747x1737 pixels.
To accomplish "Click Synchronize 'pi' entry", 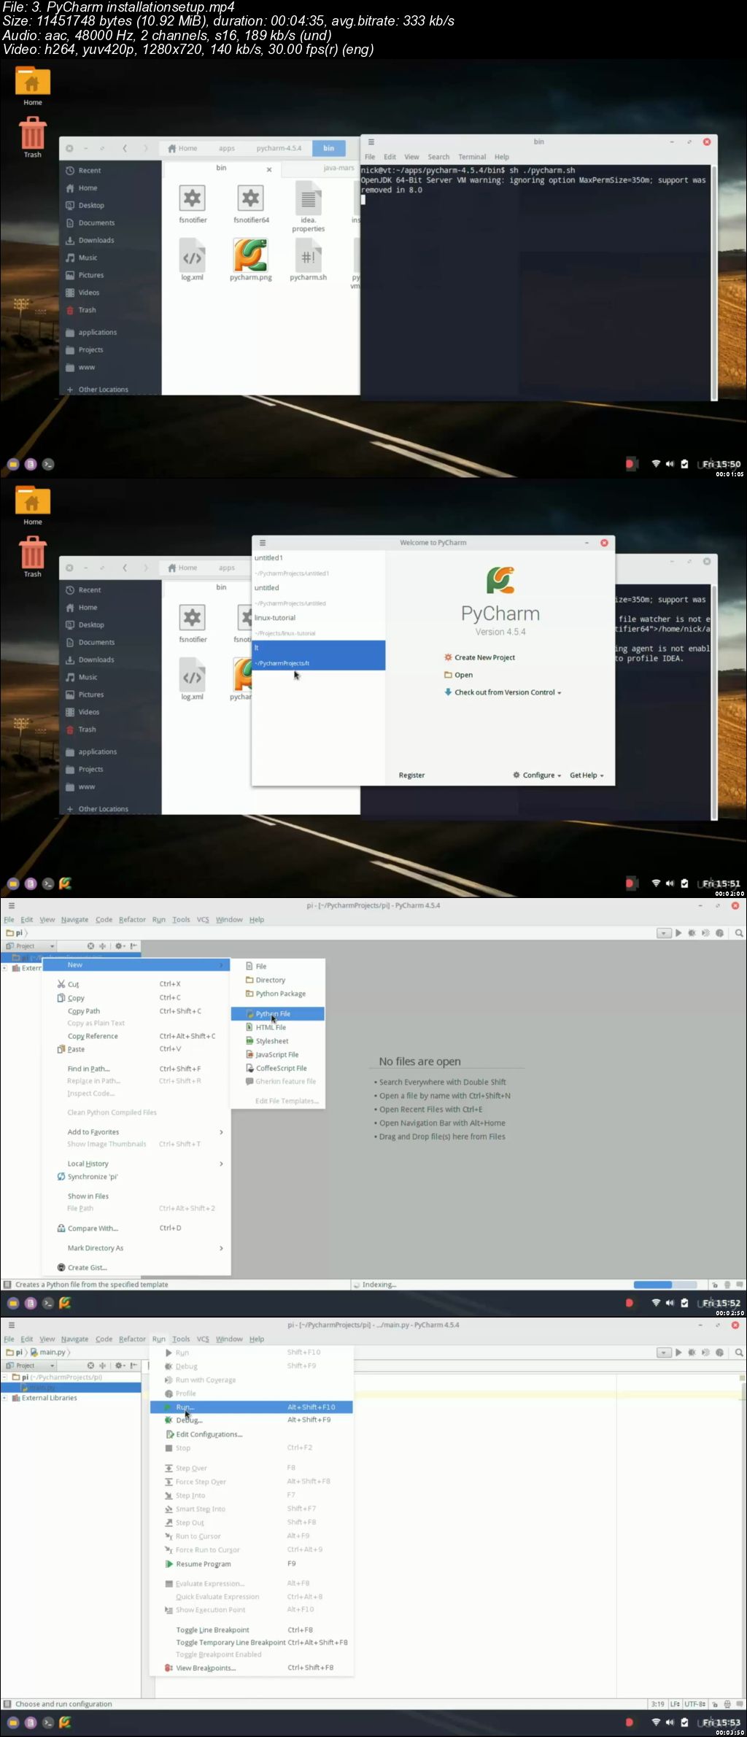I will [x=136, y=1177].
